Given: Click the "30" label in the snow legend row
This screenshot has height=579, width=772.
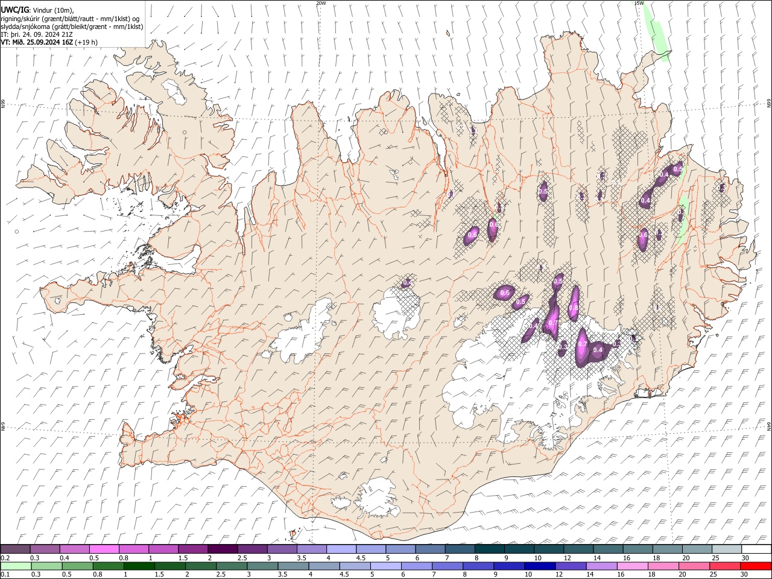Looking at the screenshot, I should click(745, 558).
